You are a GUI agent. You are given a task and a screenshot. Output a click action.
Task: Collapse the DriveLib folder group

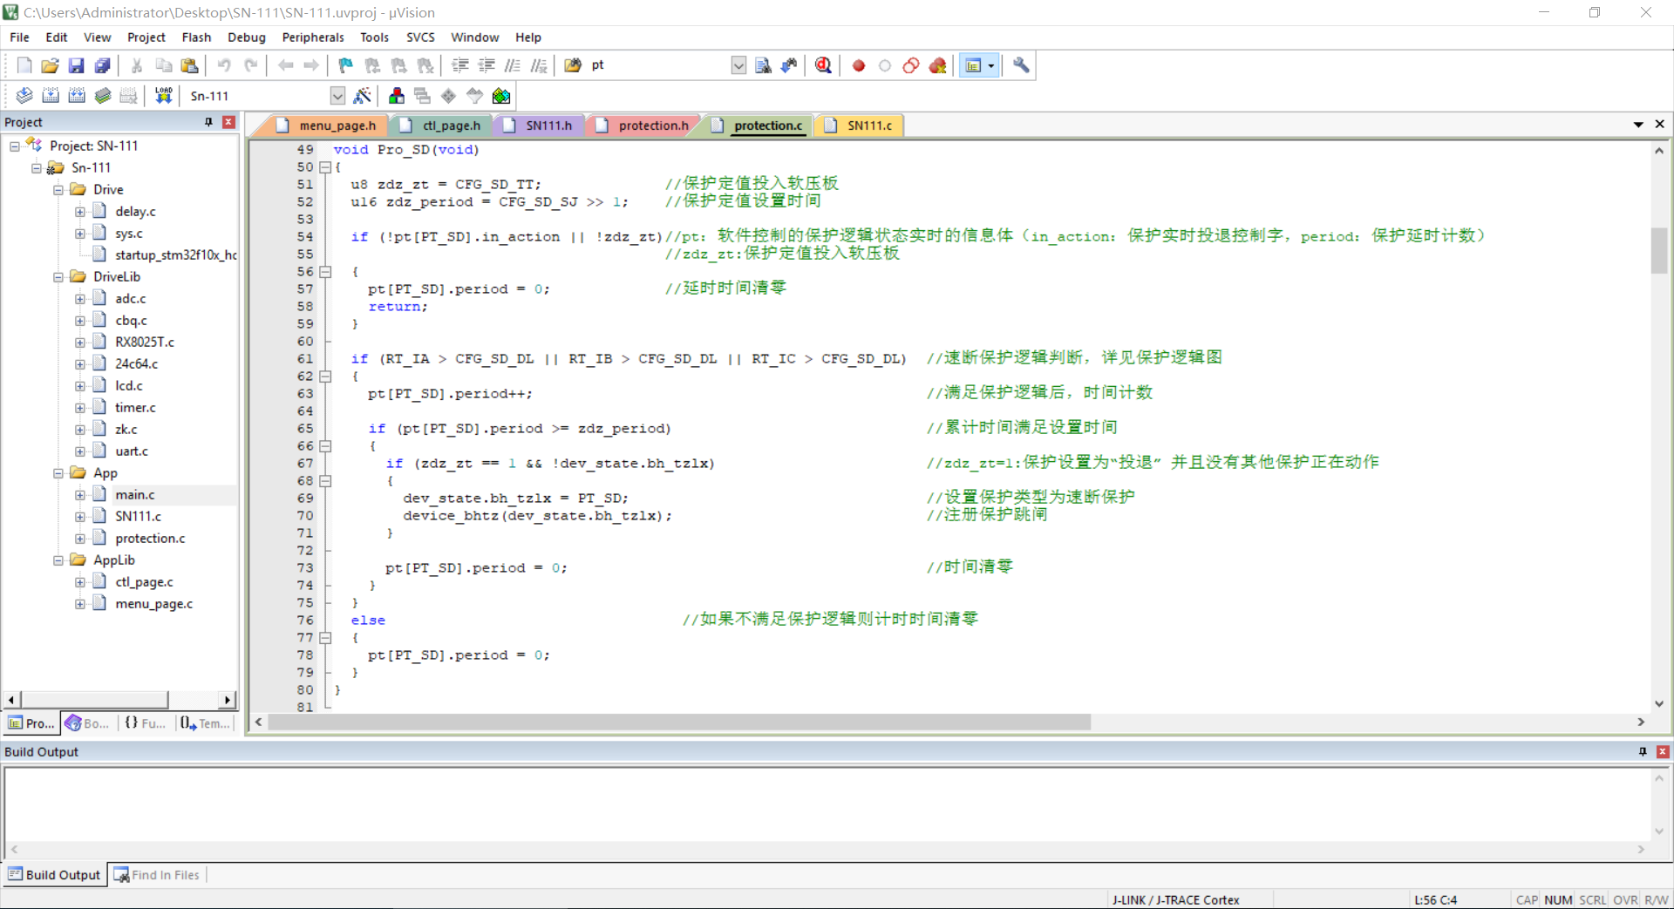(58, 277)
